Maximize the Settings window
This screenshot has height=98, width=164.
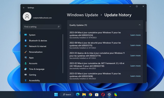click(x=137, y=6)
